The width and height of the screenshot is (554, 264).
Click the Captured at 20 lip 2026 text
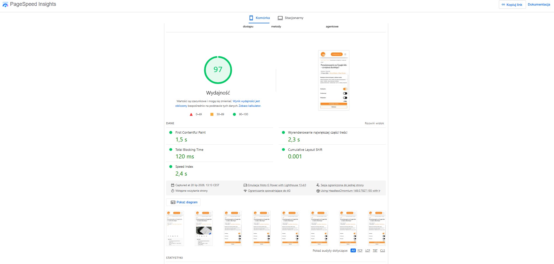(197, 185)
